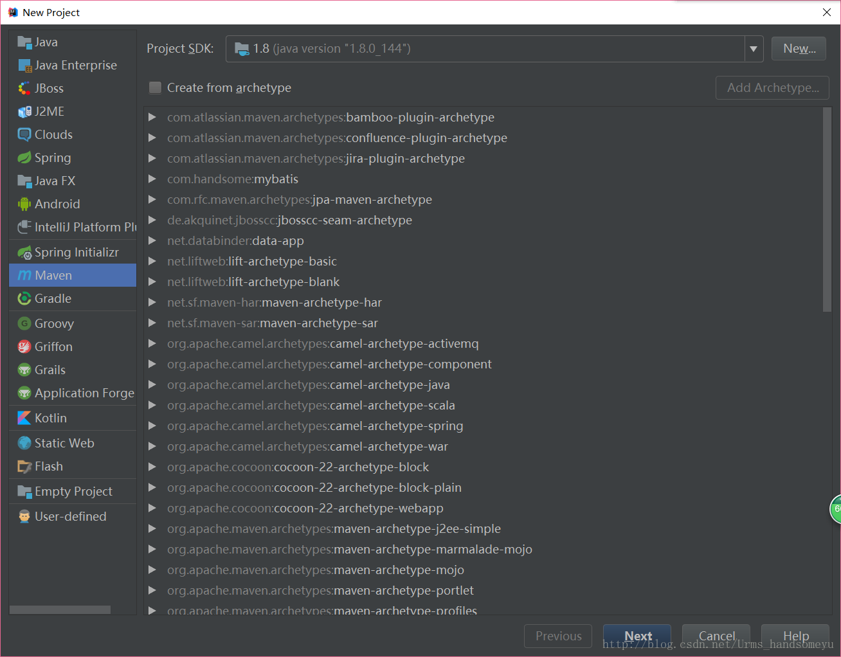
Task: Click the Java Enterprise icon
Action: [x=24, y=66]
